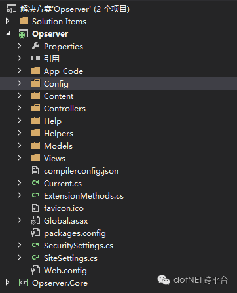Select the Models folder name
The image size is (237, 293).
pos(58,146)
